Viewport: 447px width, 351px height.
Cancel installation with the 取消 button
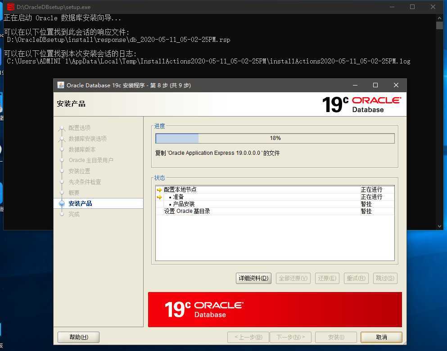(381, 337)
